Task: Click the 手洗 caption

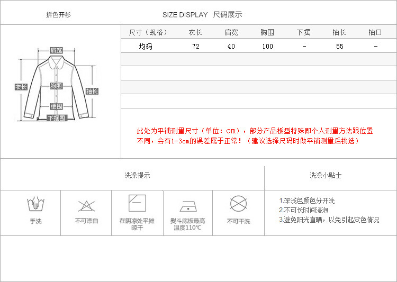Action: point(35,221)
